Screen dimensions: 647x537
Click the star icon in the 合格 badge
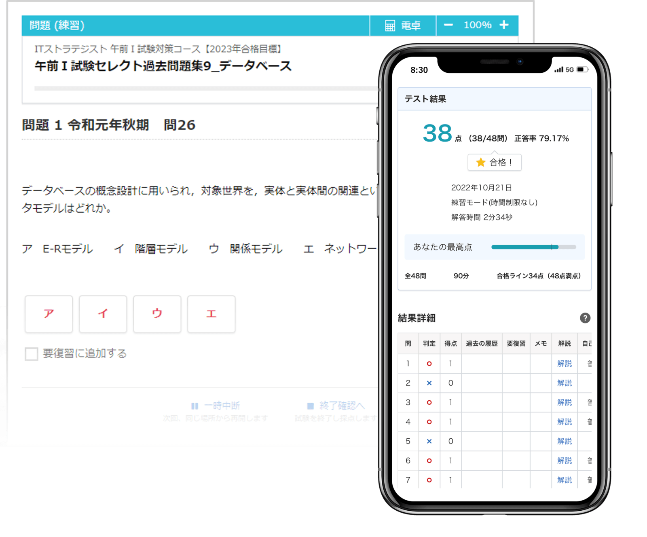(x=480, y=162)
